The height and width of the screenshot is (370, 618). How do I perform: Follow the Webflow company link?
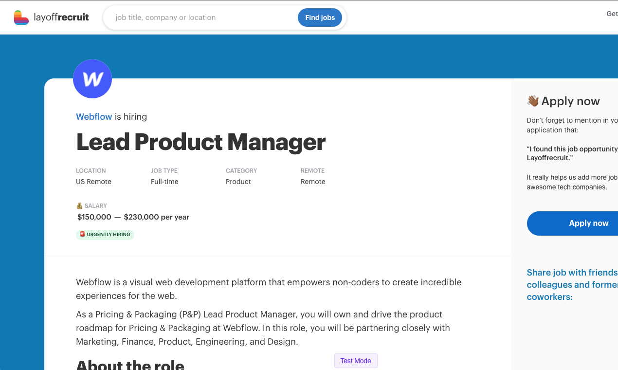pyautogui.click(x=94, y=117)
